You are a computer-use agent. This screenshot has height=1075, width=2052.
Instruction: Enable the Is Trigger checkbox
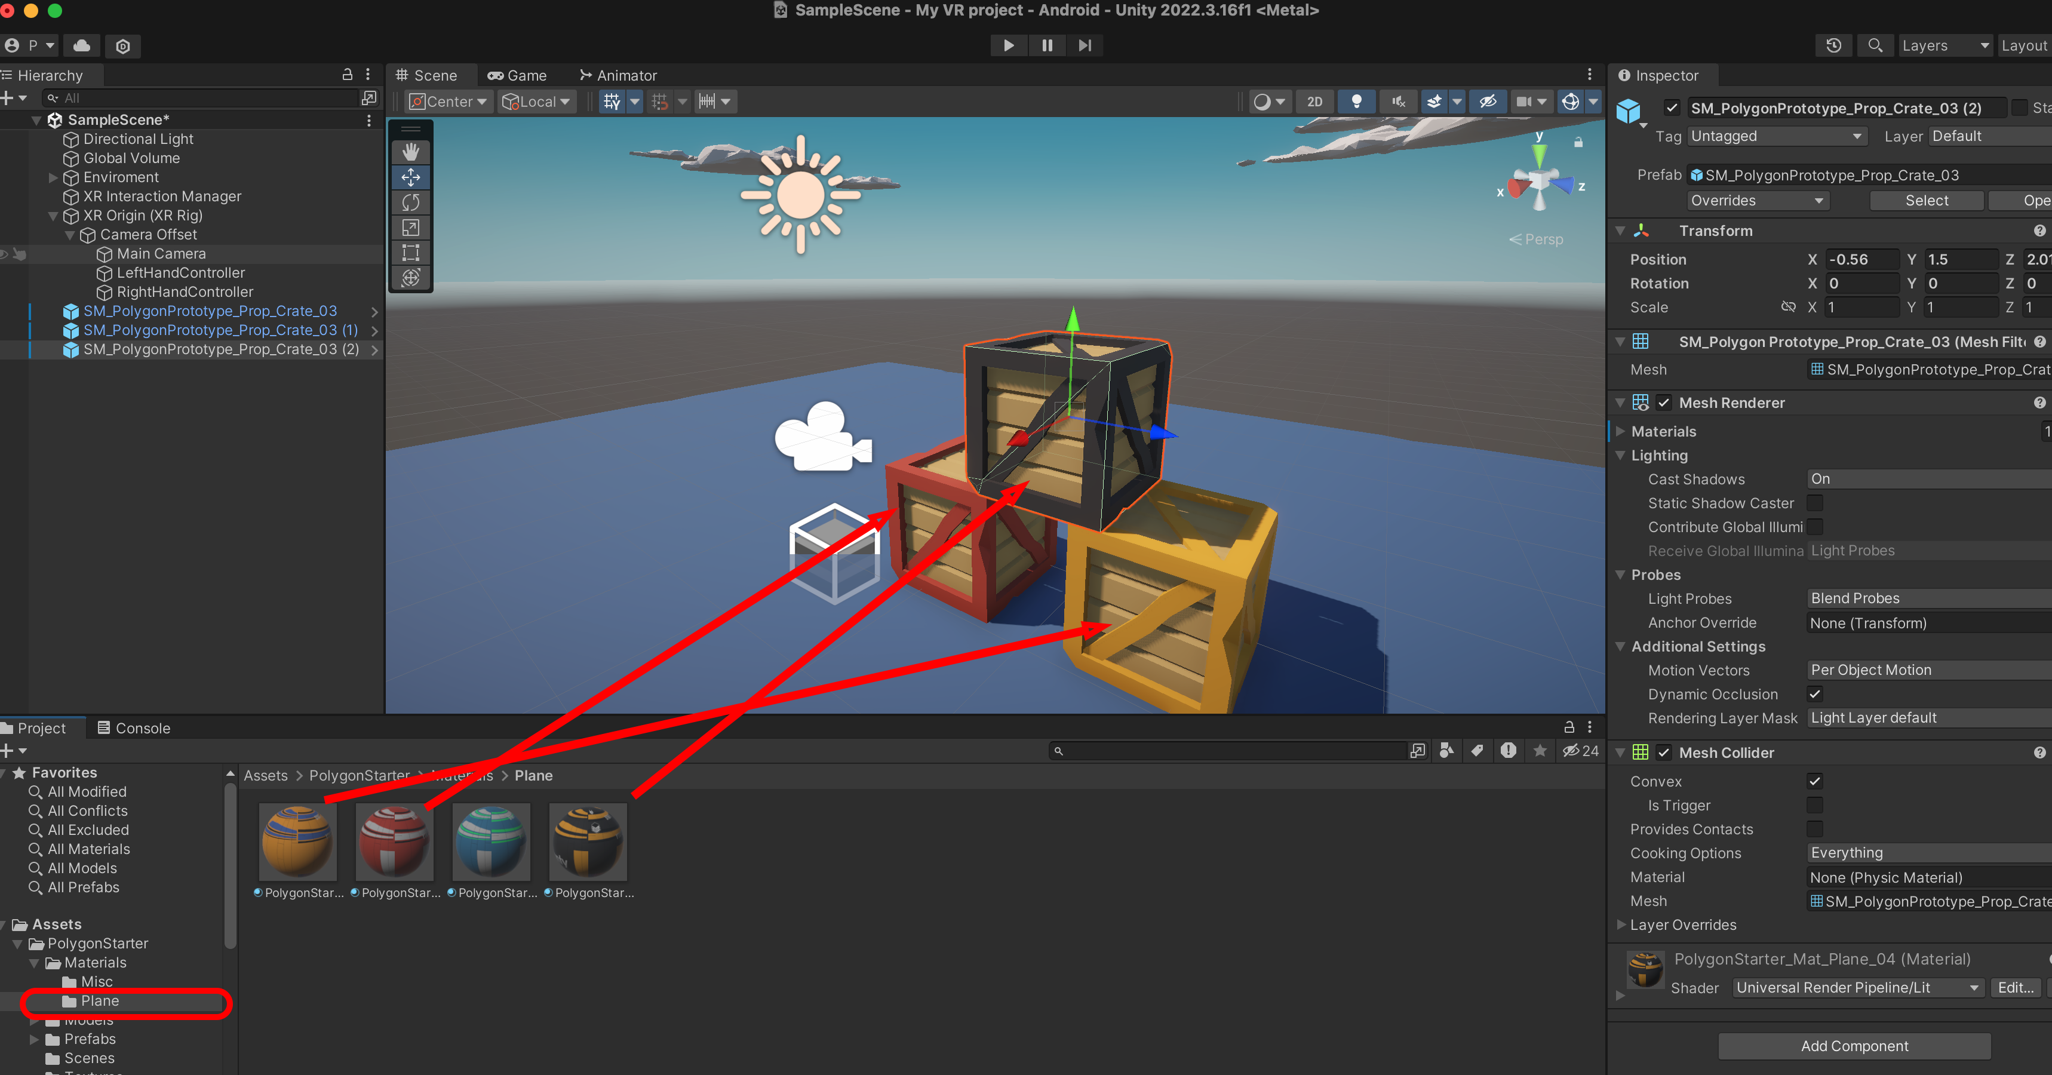click(x=1815, y=805)
